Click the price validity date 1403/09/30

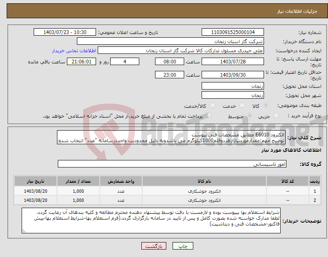pos(233,75)
